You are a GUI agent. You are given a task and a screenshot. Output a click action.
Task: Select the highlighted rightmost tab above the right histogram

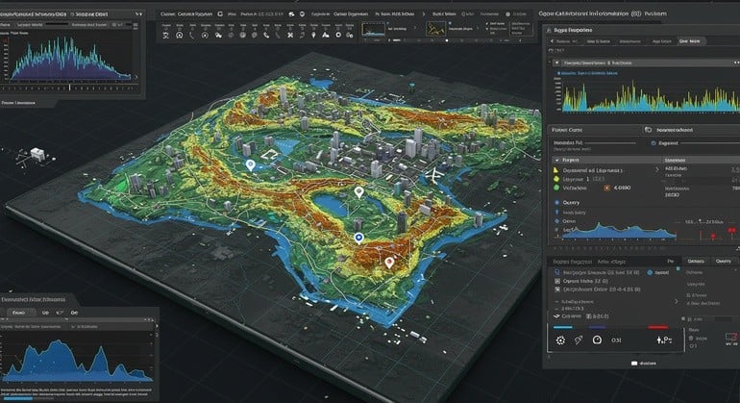[x=689, y=42]
